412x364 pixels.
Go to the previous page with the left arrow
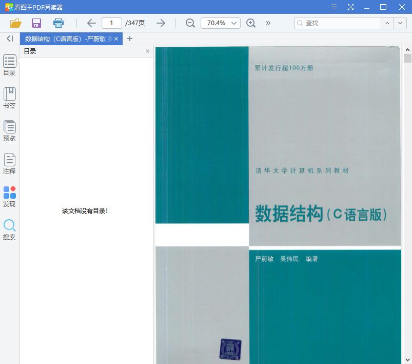tap(91, 23)
